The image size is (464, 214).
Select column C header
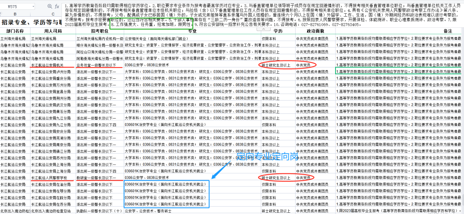53,14
